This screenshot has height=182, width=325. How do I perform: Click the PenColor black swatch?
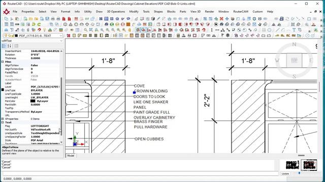pos(33,101)
